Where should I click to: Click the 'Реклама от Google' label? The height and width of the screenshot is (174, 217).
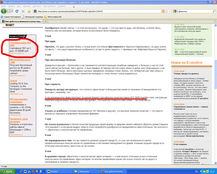[x=17, y=36]
